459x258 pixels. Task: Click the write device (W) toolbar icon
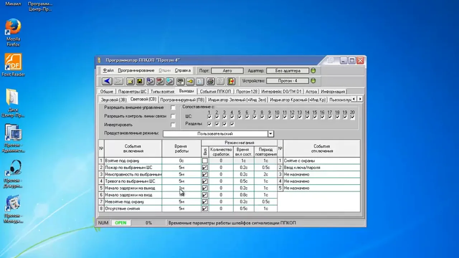pos(160,81)
